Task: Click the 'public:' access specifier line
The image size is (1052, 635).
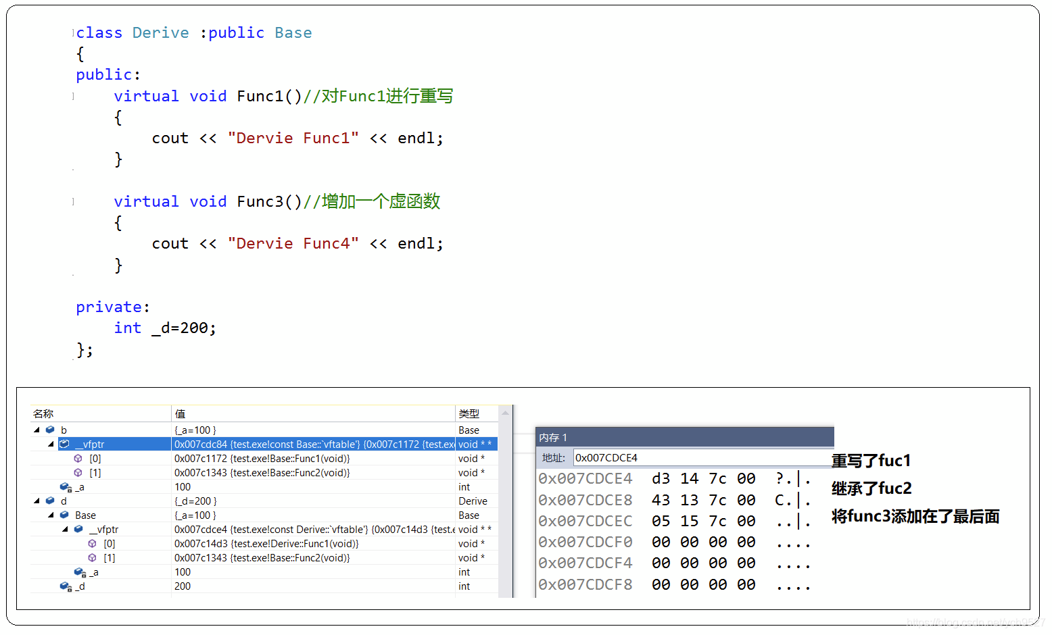Action: point(108,74)
